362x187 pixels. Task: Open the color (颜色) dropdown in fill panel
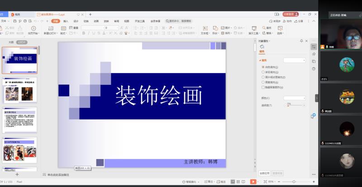point(294,98)
